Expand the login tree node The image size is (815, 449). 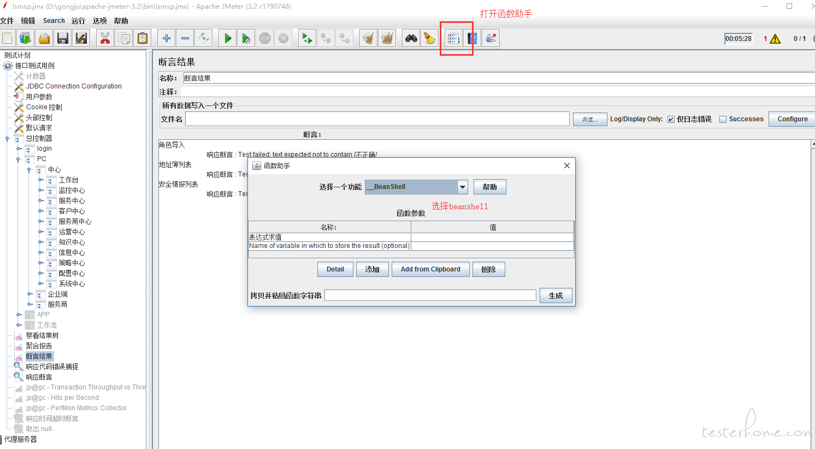(x=19, y=149)
